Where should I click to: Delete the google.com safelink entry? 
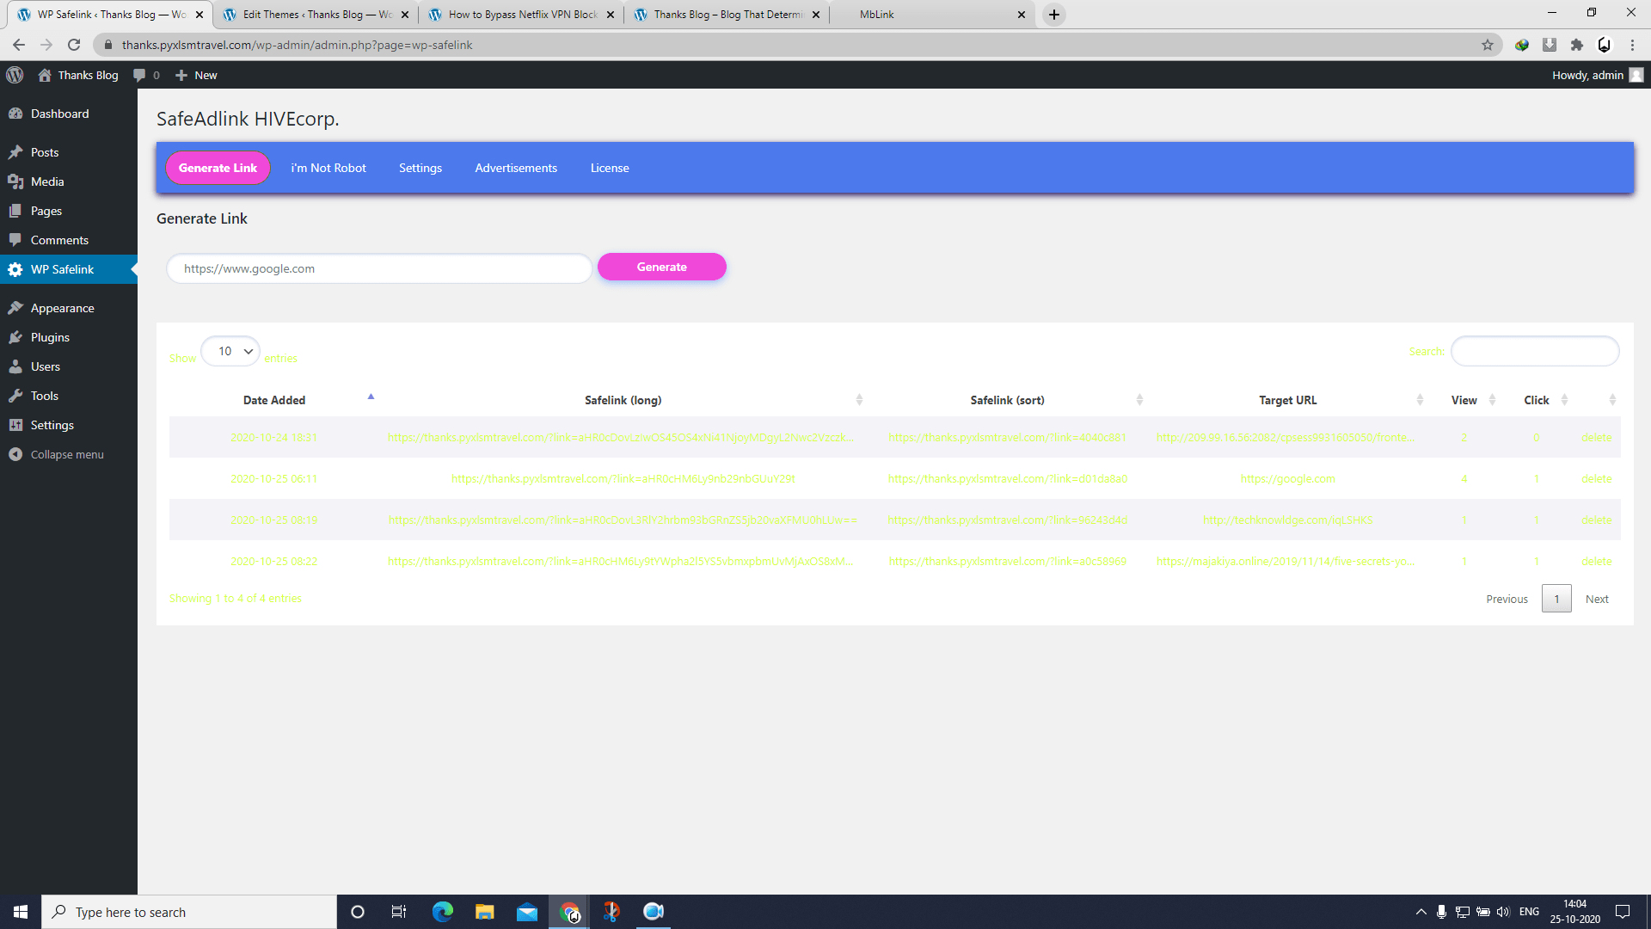click(1596, 478)
